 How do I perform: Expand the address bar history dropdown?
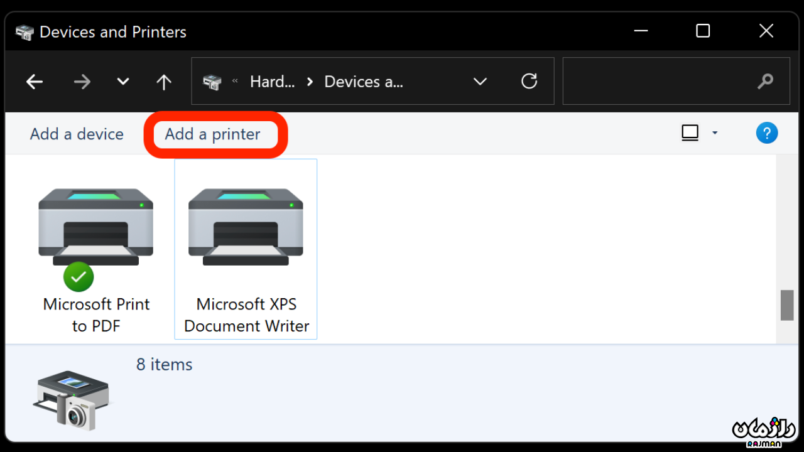481,82
